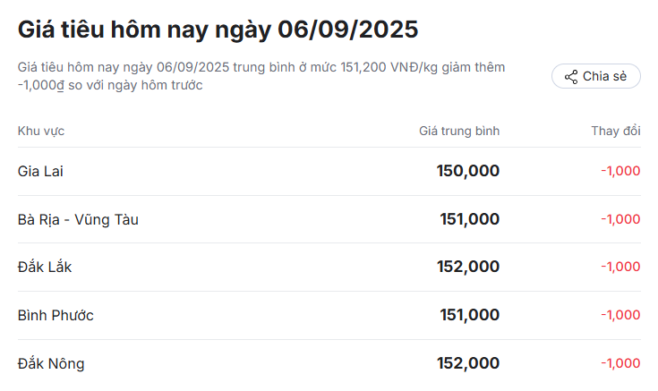Viewport: 658px width, 391px height.
Task: Click Gia Lai's 150,000 average price
Action: coord(467,171)
